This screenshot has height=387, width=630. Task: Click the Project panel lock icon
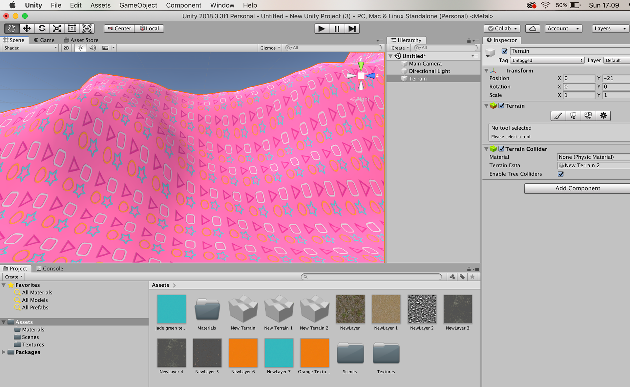[469, 269]
